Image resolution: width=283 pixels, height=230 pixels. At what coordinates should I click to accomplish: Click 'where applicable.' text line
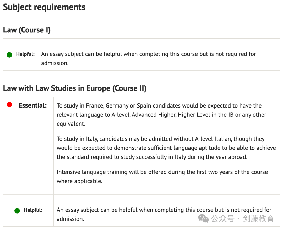[79, 181]
